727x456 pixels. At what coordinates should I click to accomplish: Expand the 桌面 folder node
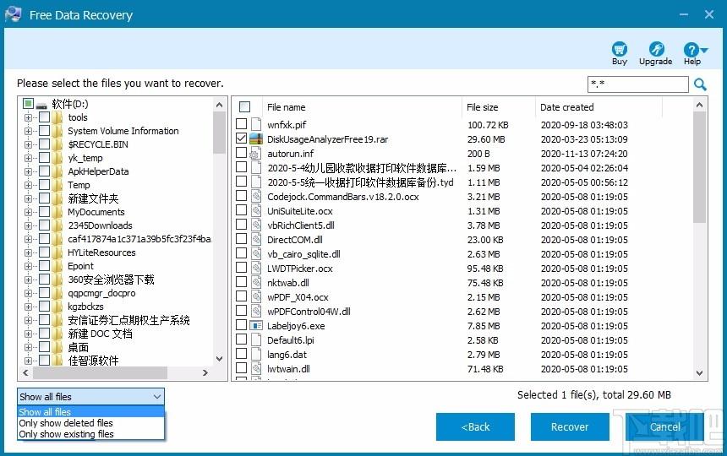tap(28, 347)
